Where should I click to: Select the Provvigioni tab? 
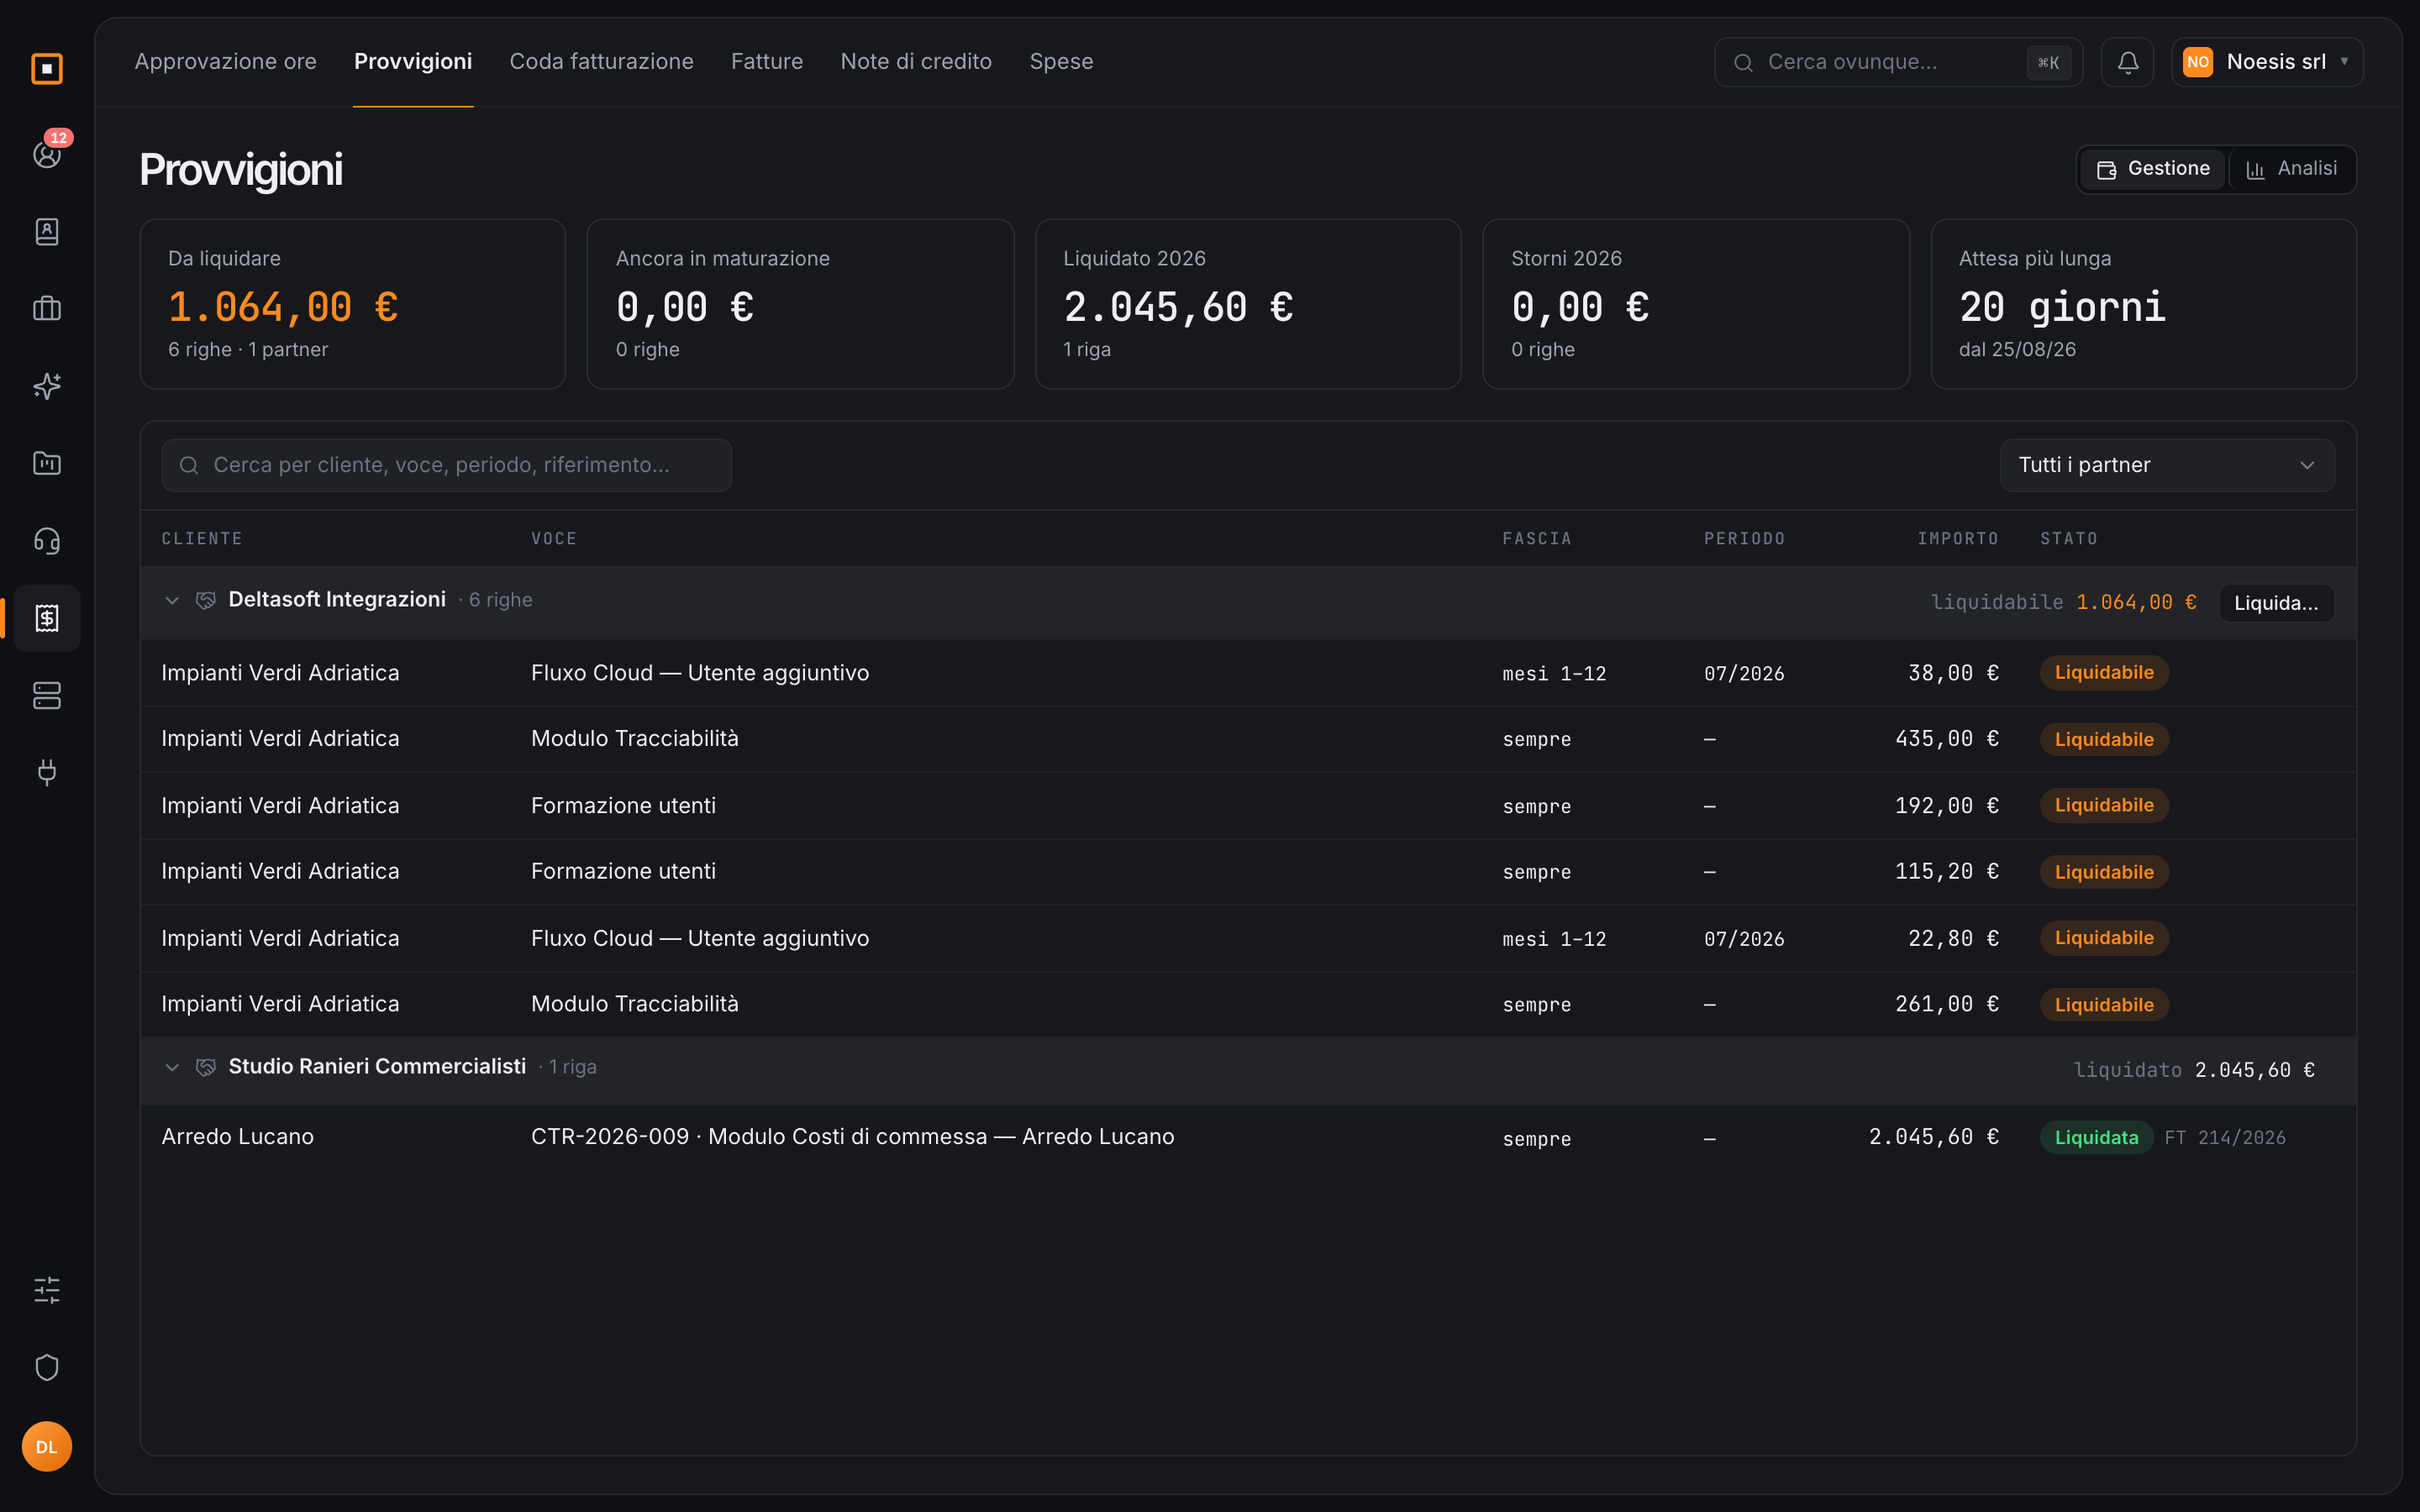pyautogui.click(x=413, y=62)
